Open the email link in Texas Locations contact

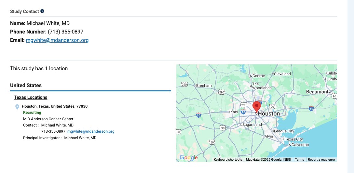91,131
